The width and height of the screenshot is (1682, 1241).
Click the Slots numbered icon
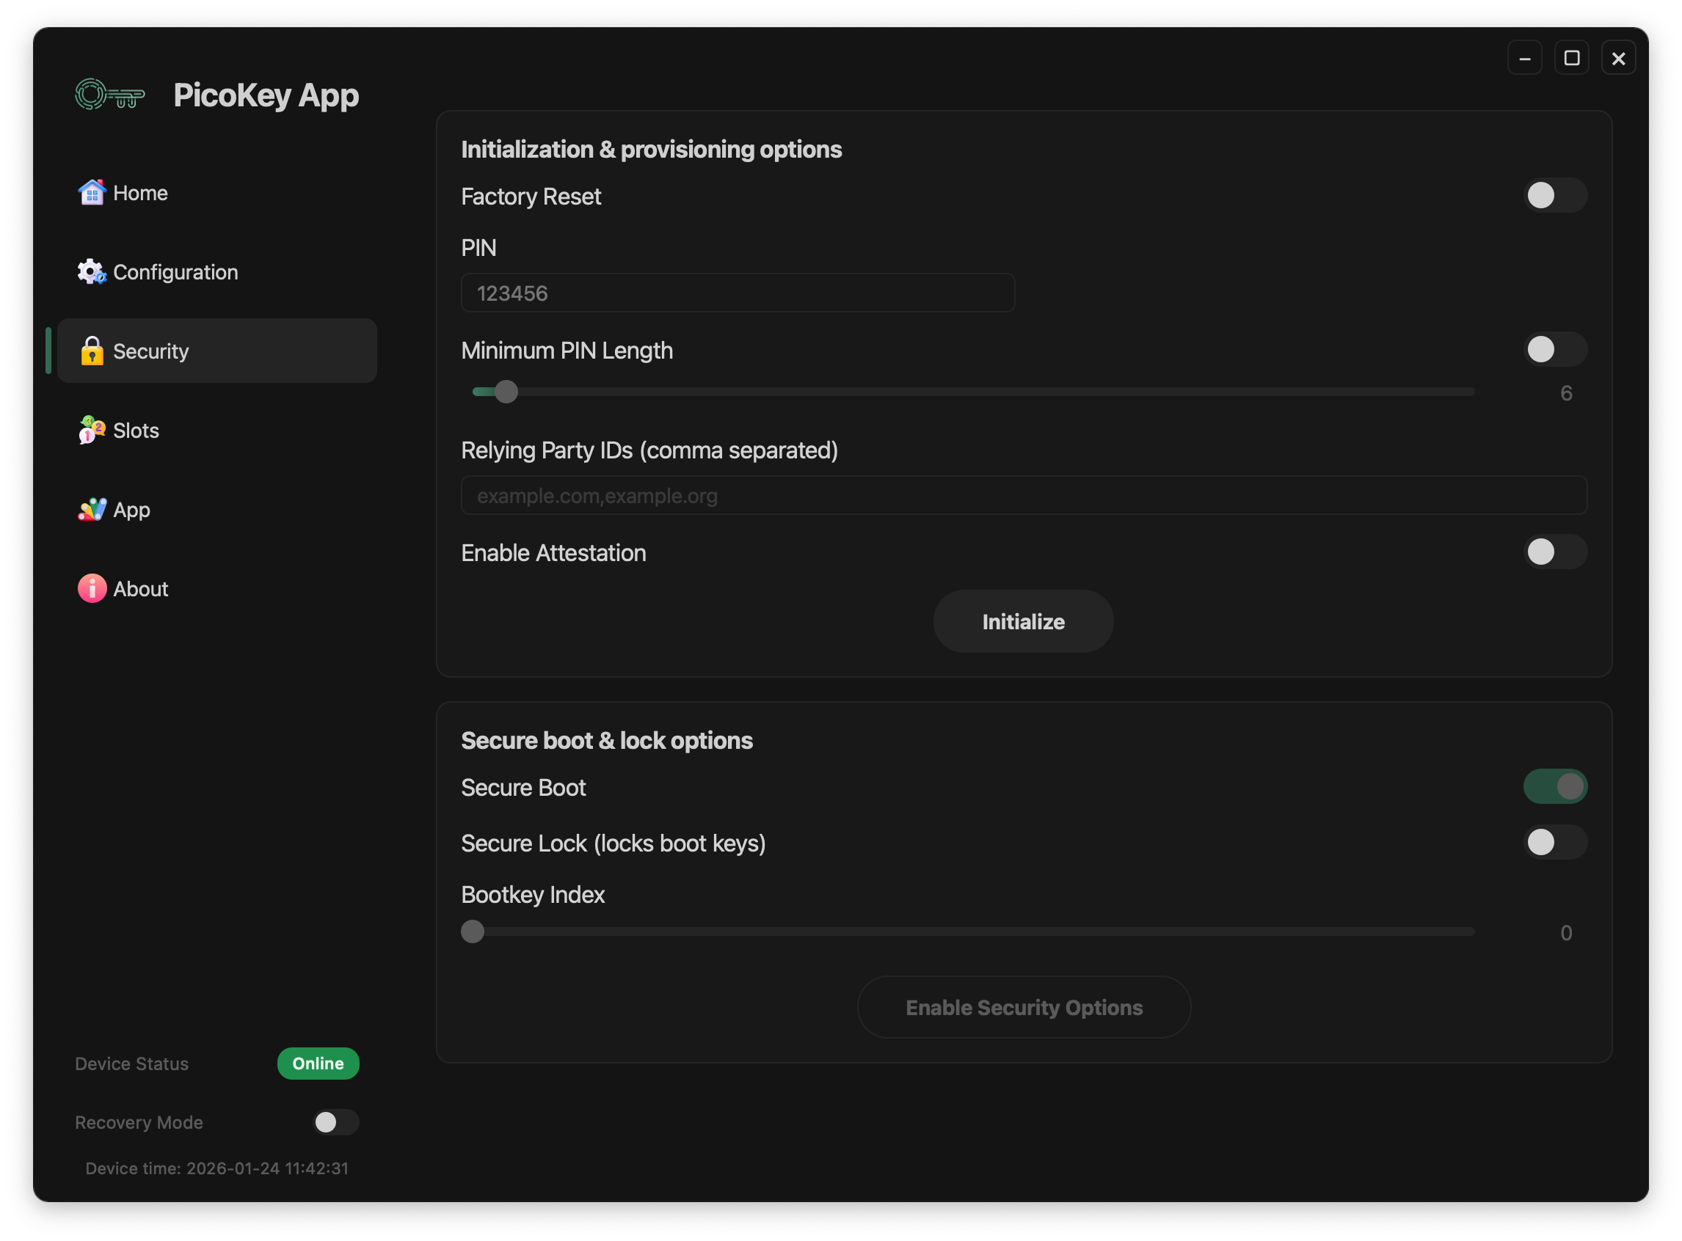[92, 431]
